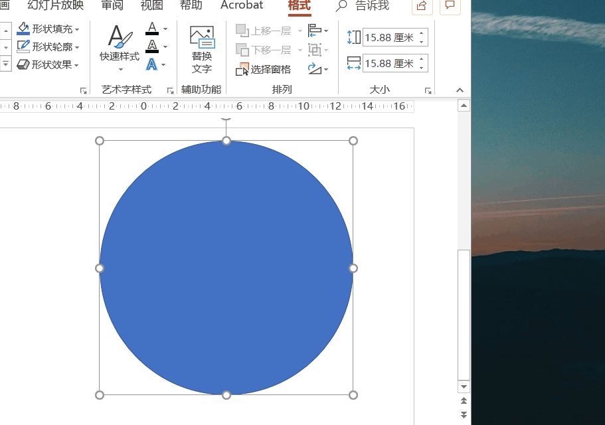Click the 下移一层 send backward button

click(264, 50)
